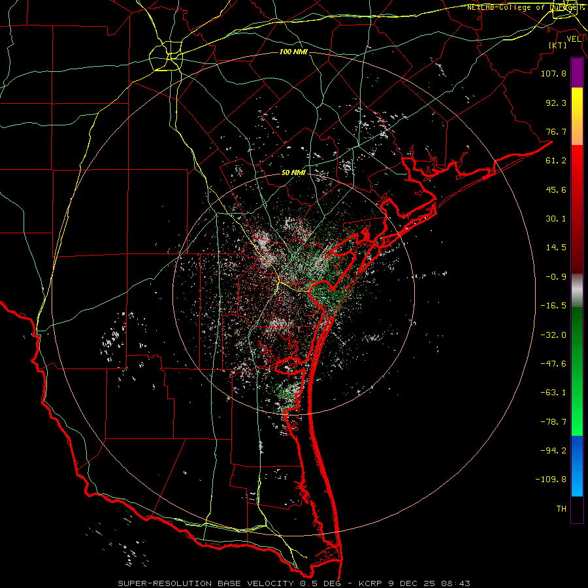588x588 pixels.
Task: Click the -16.5 velocity scale value
Action: point(553,306)
